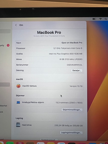Select the serial number C02VKXR9HV2L text

click(74, 65)
